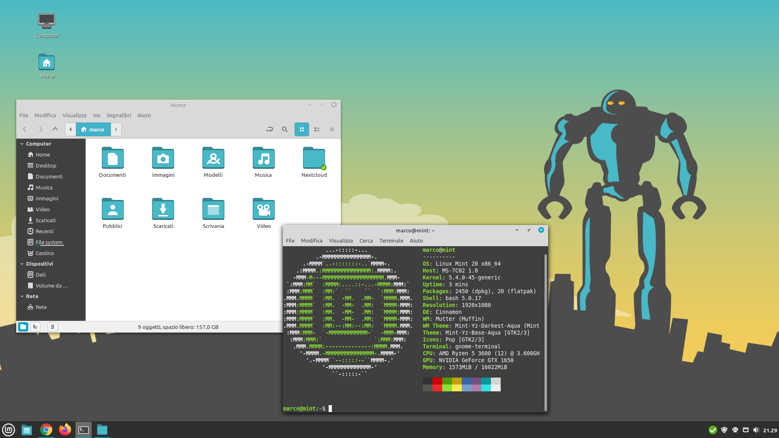Collapse the Computer section in sidebar

click(22, 144)
